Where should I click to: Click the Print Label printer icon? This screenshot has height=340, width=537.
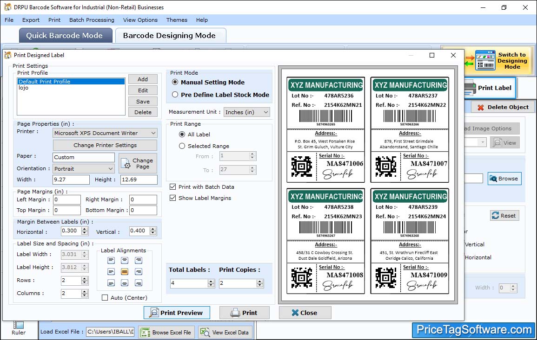pyautogui.click(x=470, y=88)
